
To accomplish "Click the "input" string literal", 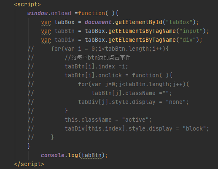I will tap(191, 31).
